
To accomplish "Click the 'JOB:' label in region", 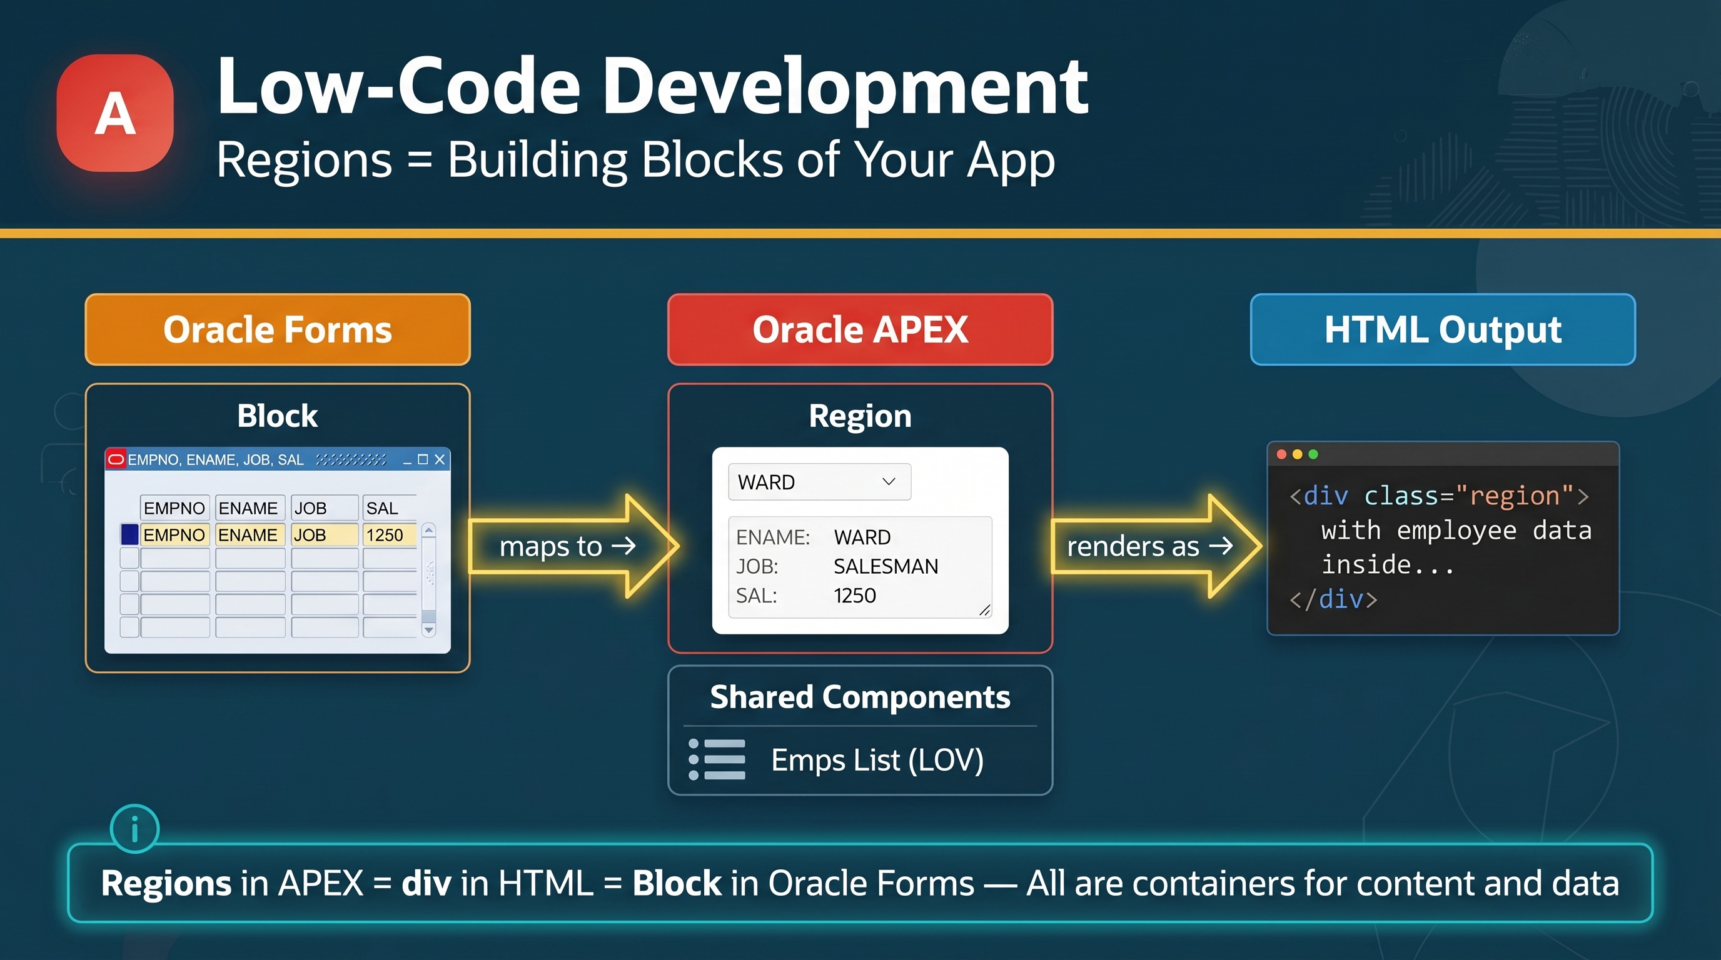I will (757, 566).
